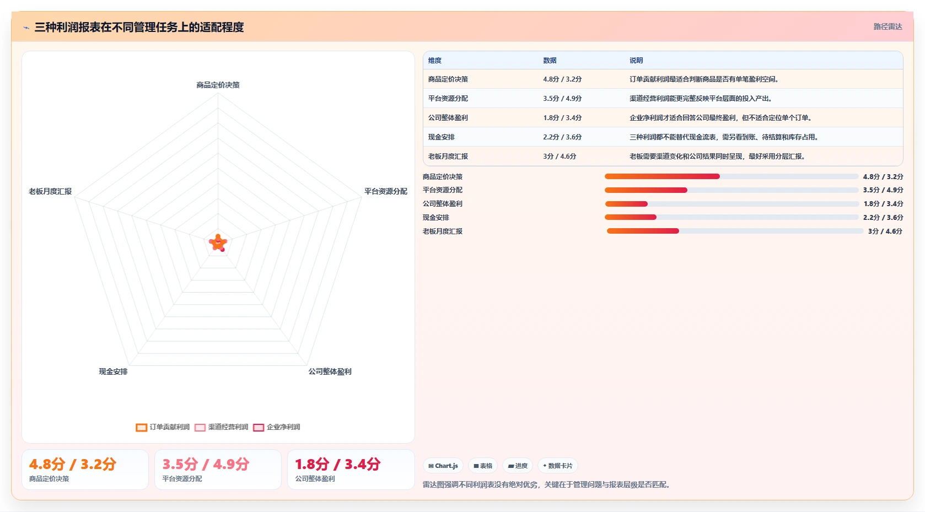
Task: Click the 路径雷达 tag
Action: 888,26
